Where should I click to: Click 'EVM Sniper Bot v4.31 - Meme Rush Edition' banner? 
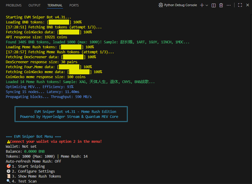(x=75, y=112)
